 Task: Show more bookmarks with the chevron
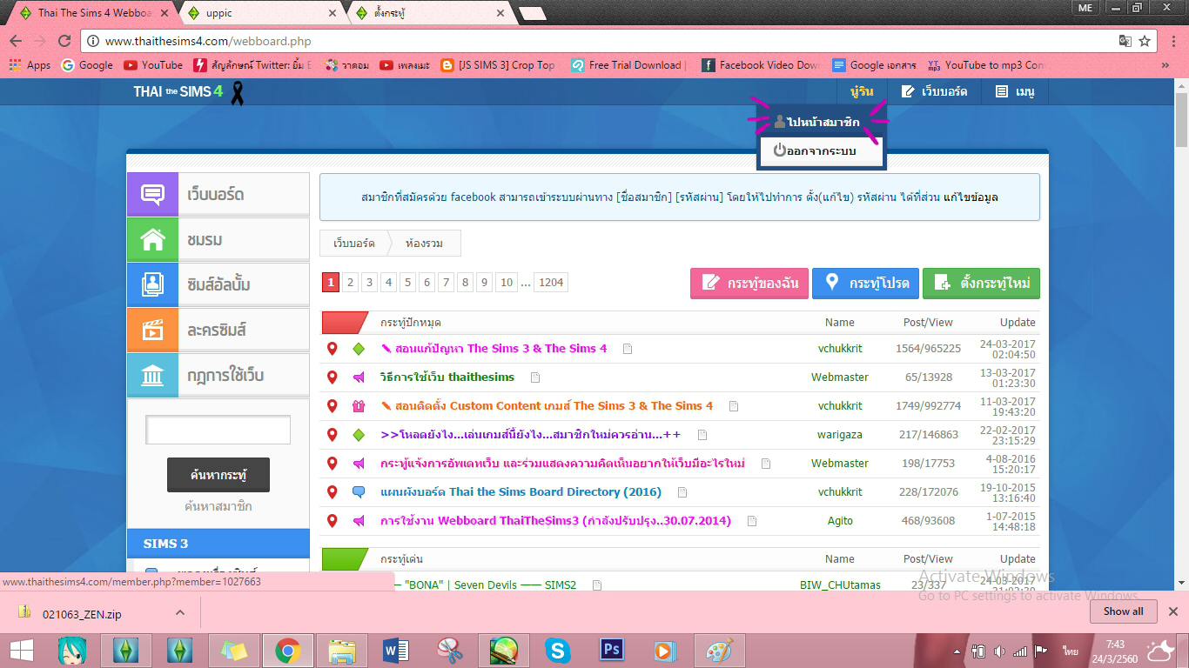(x=1165, y=65)
